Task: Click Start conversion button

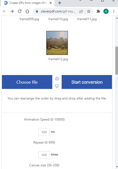Action: click(87, 82)
